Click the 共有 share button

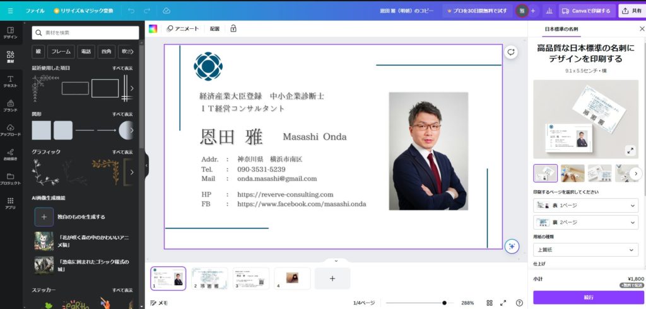pos(631,11)
